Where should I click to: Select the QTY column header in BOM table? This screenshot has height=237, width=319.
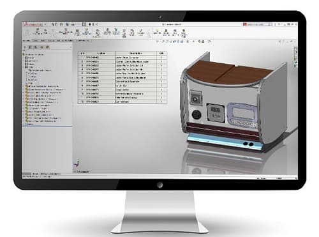161,53
